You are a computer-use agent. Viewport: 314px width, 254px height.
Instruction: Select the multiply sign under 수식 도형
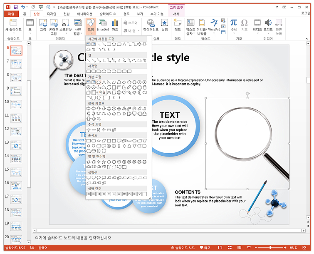[99, 129]
